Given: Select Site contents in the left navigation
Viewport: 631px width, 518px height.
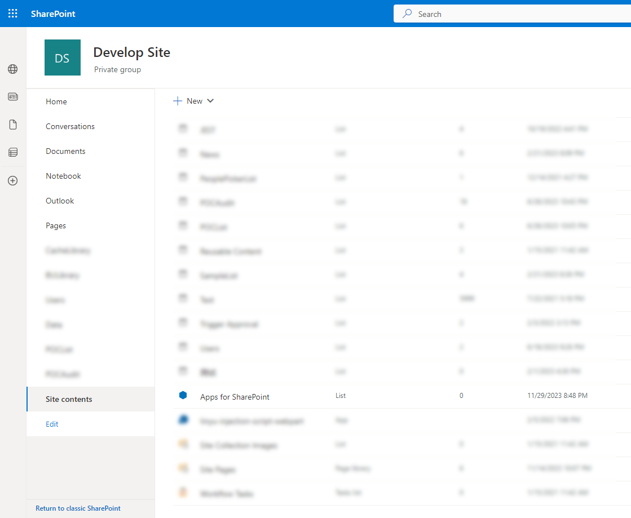Looking at the screenshot, I should point(68,399).
